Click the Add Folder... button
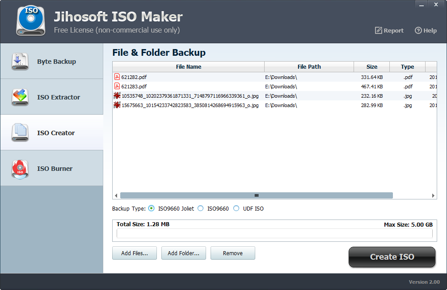 184,253
